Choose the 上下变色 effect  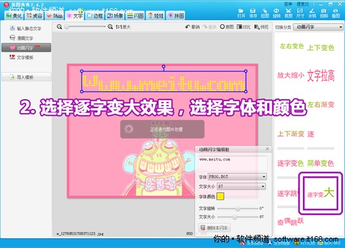tap(321, 48)
